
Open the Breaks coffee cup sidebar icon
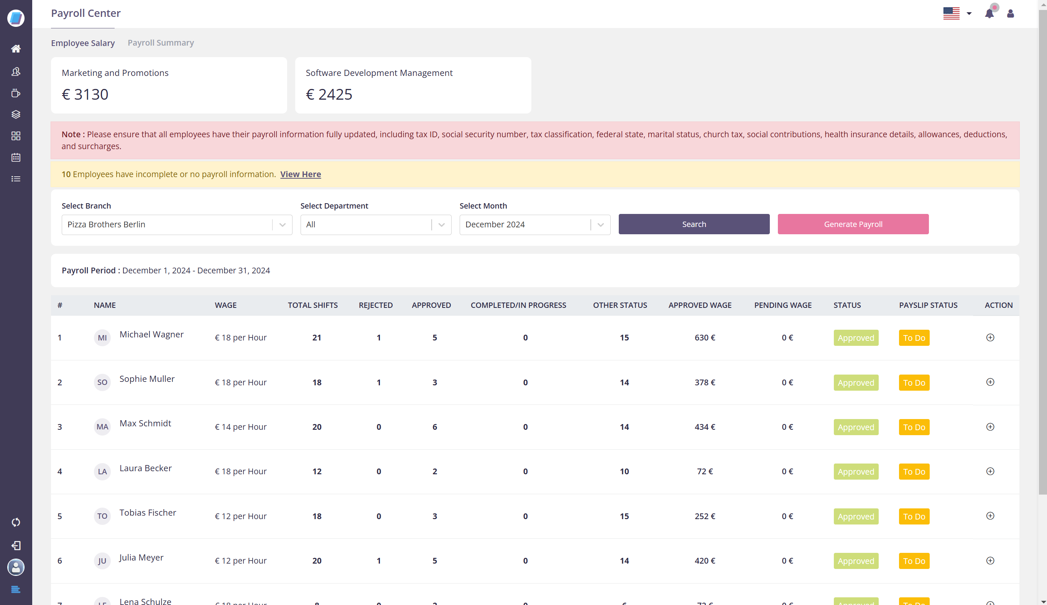coord(16,93)
